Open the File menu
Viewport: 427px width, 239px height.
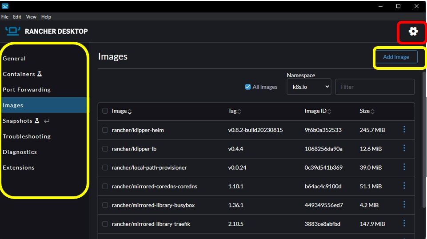tap(5, 17)
